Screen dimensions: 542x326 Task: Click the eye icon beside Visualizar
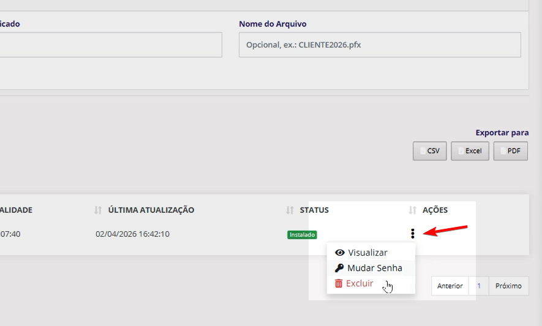point(340,253)
